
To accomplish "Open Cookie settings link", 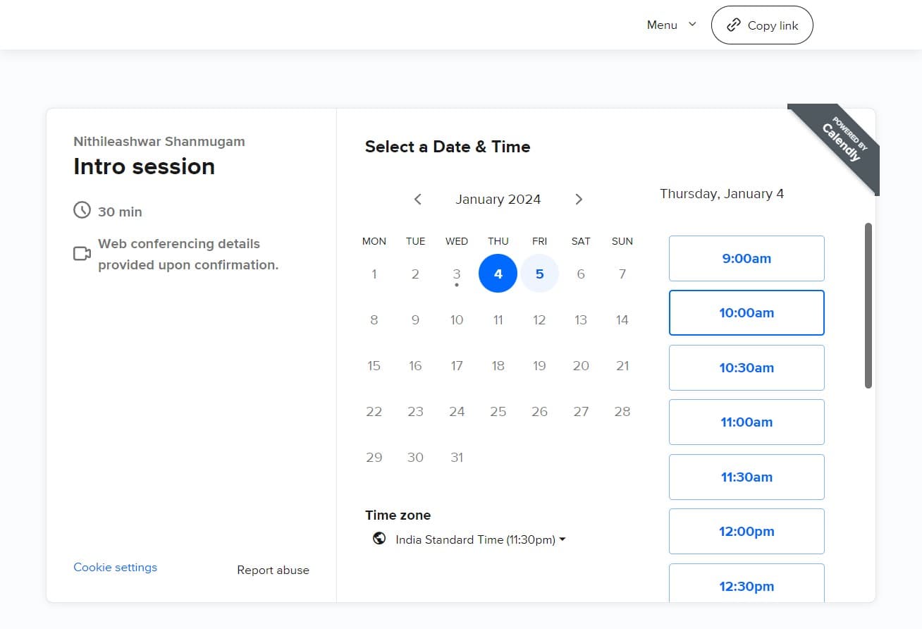I will click(x=115, y=567).
